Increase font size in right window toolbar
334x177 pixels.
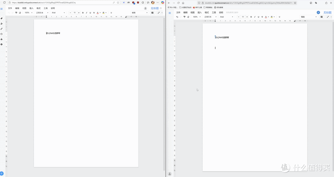247,17
